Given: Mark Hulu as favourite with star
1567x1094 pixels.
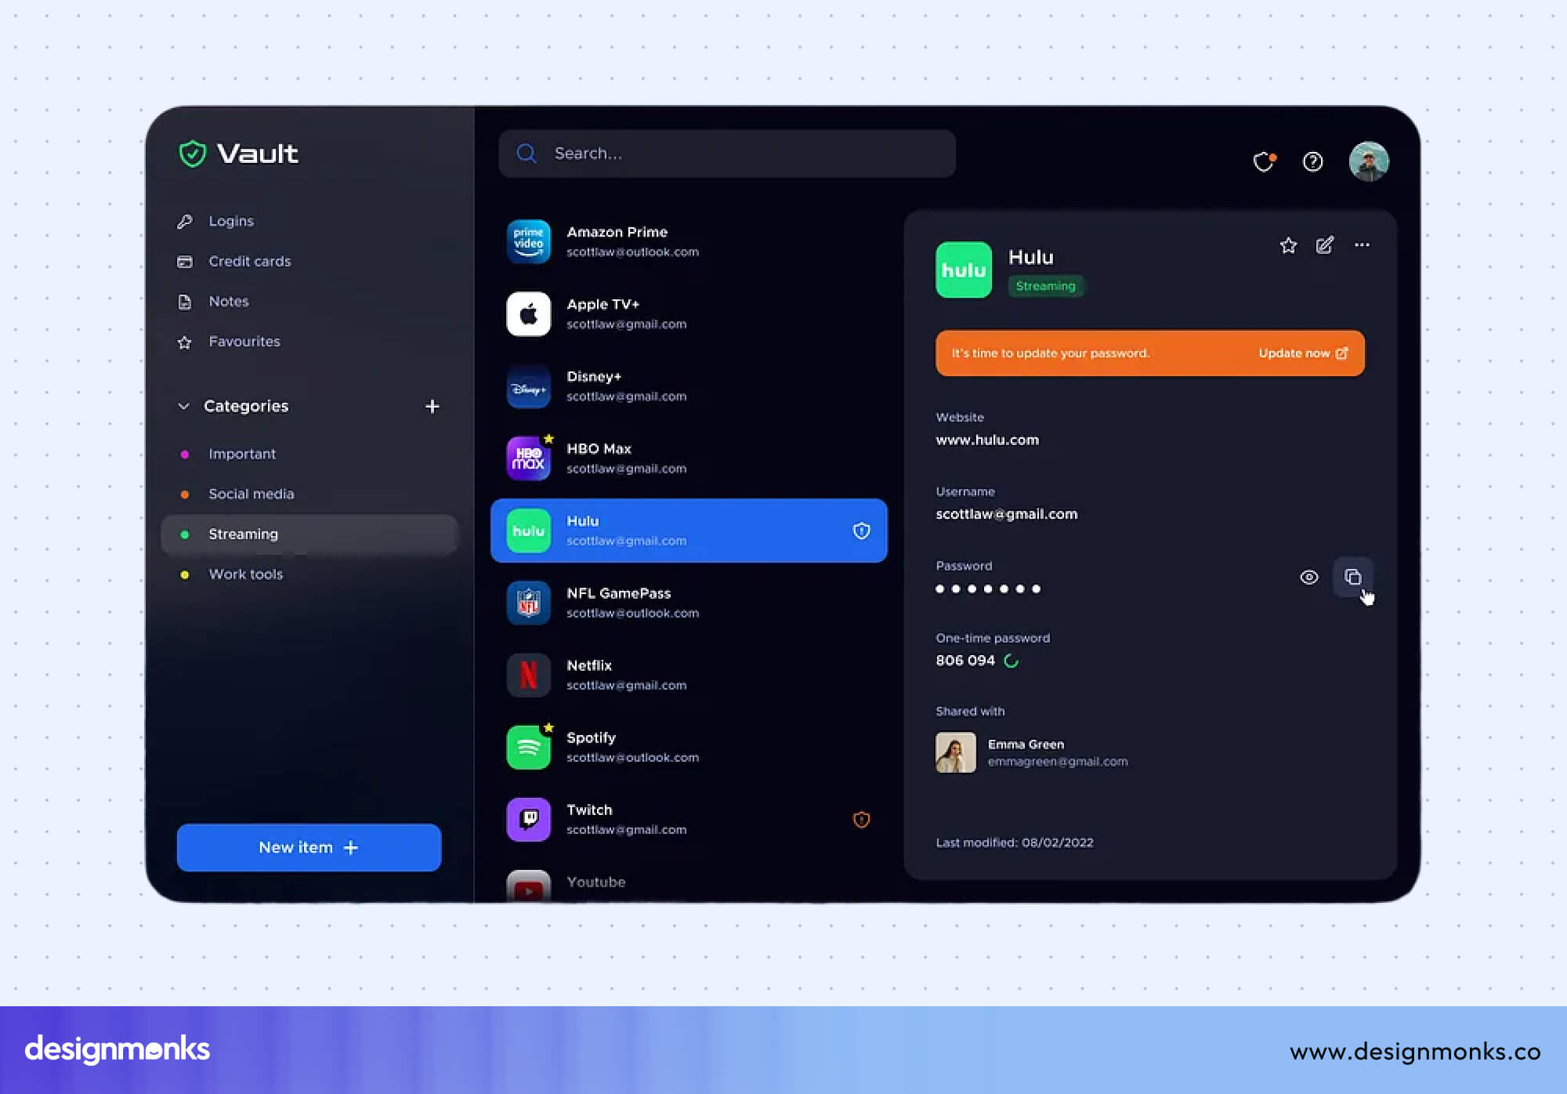Looking at the screenshot, I should 1288,245.
